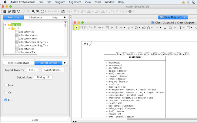Click the Save floppy disk icon

(14, 11)
